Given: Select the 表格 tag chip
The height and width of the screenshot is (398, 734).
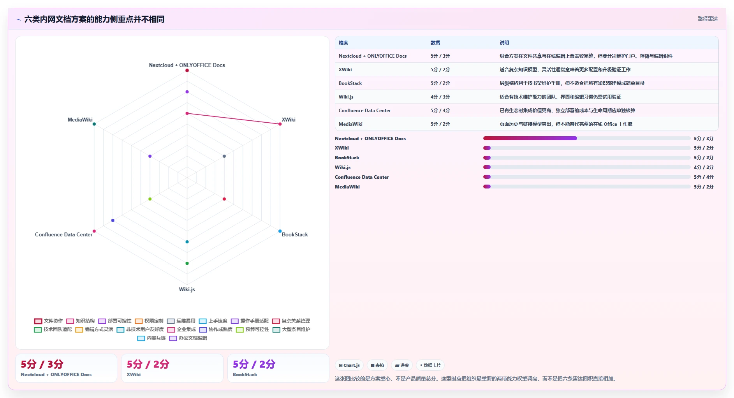Looking at the screenshot, I should coord(377,365).
